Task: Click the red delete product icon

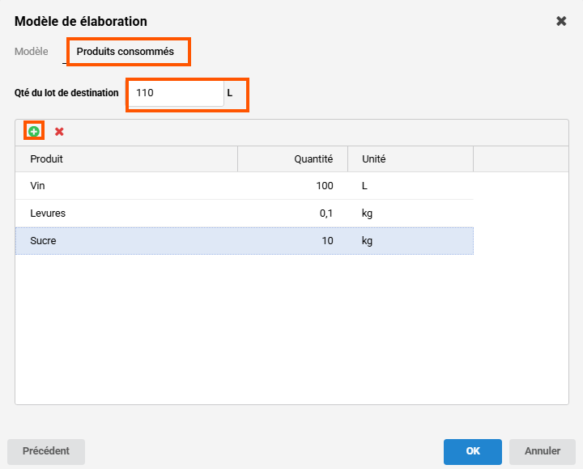Action: (59, 131)
